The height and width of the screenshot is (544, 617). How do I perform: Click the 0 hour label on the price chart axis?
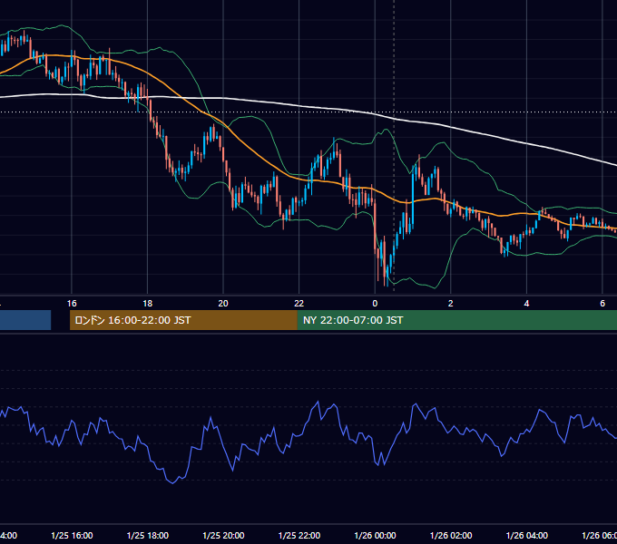[x=375, y=304]
